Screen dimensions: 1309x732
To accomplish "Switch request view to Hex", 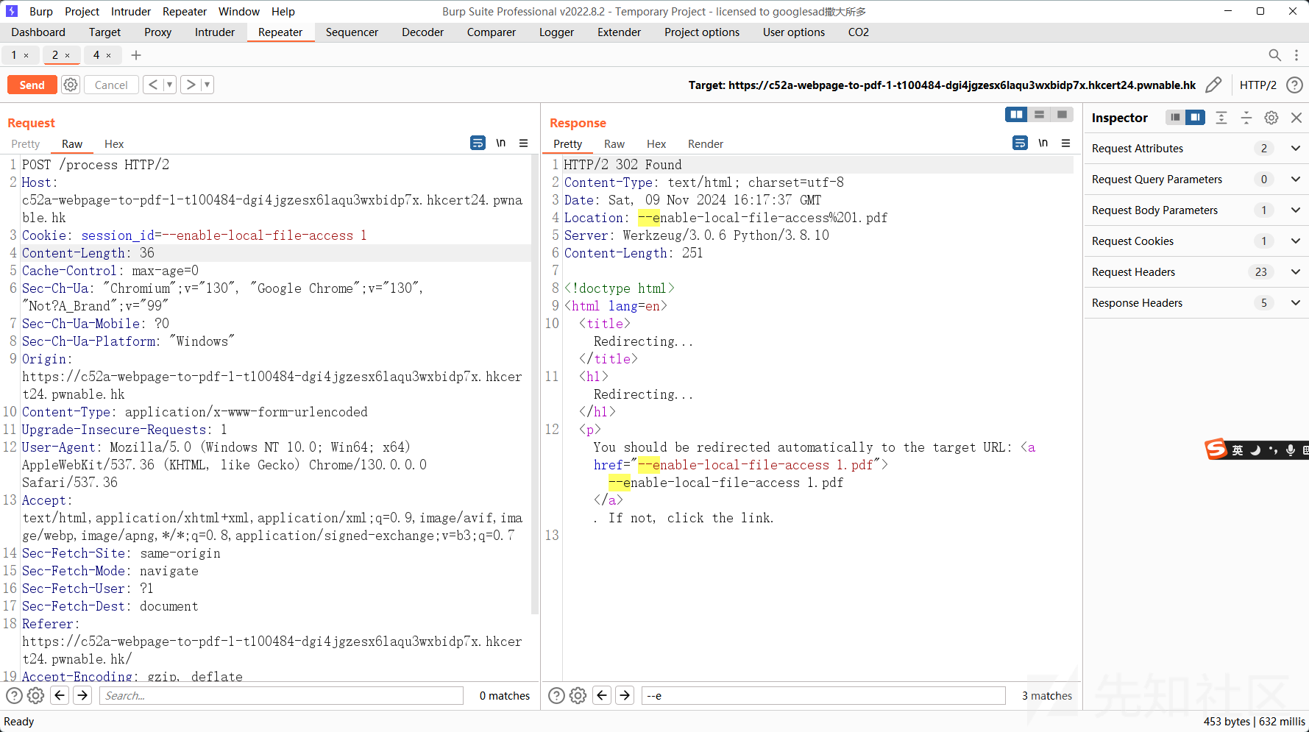I will pyautogui.click(x=114, y=144).
